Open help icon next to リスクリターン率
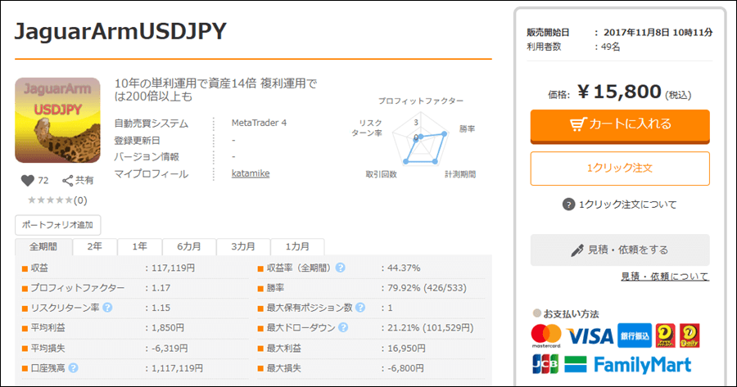The height and width of the screenshot is (387, 737). pos(107,308)
